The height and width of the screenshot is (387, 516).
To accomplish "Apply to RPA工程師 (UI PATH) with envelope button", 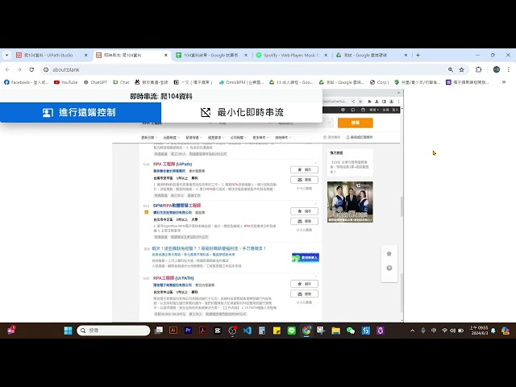I will pyautogui.click(x=305, y=293).
